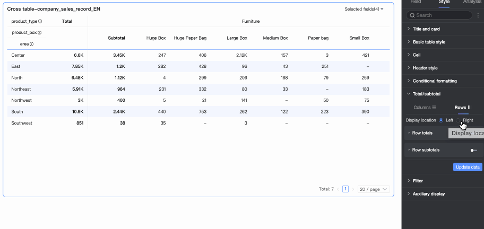Open the three-dot more options menu

[x=478, y=15]
